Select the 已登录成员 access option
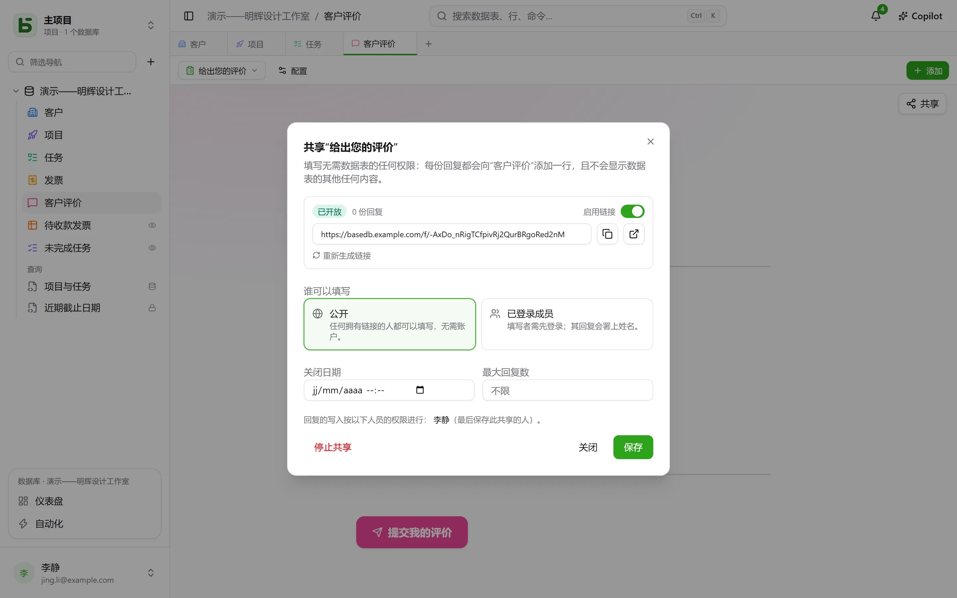This screenshot has height=598, width=957. coord(567,324)
